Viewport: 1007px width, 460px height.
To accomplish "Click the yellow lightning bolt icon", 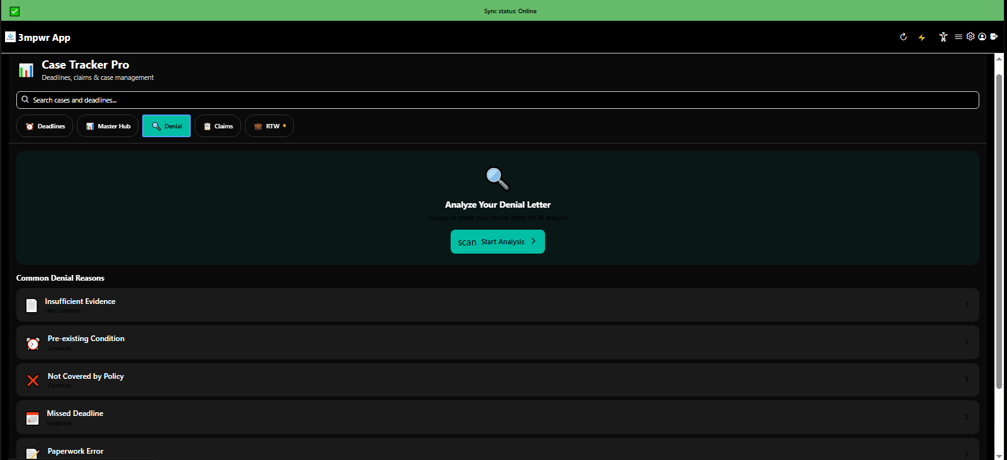I will point(922,38).
